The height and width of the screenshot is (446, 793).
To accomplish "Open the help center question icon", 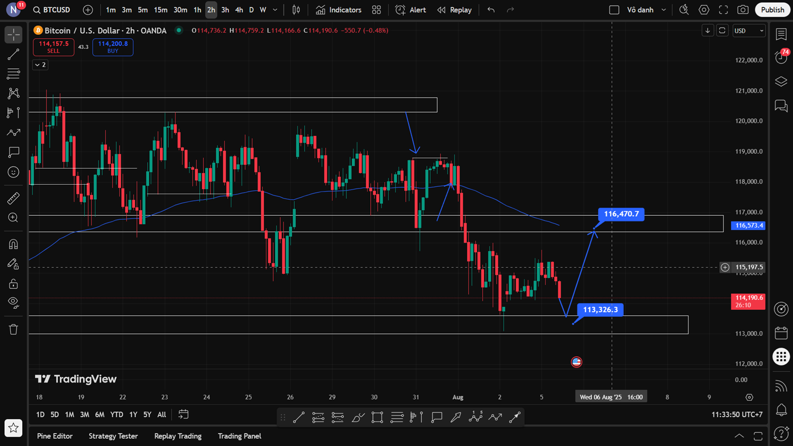I will tap(781, 433).
